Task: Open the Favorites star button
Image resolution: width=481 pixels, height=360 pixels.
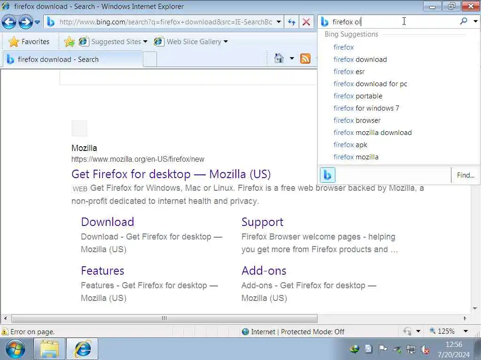Action: (x=29, y=42)
